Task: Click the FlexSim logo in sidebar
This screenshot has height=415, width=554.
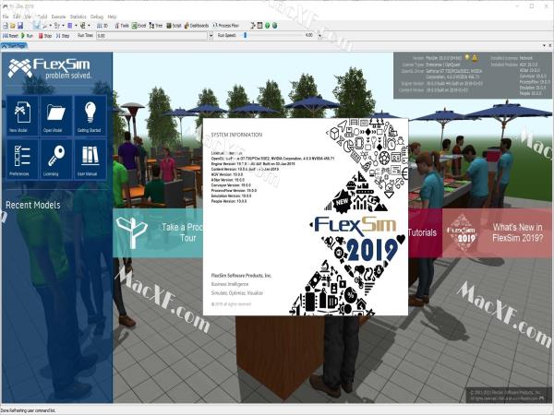Action: click(x=50, y=68)
